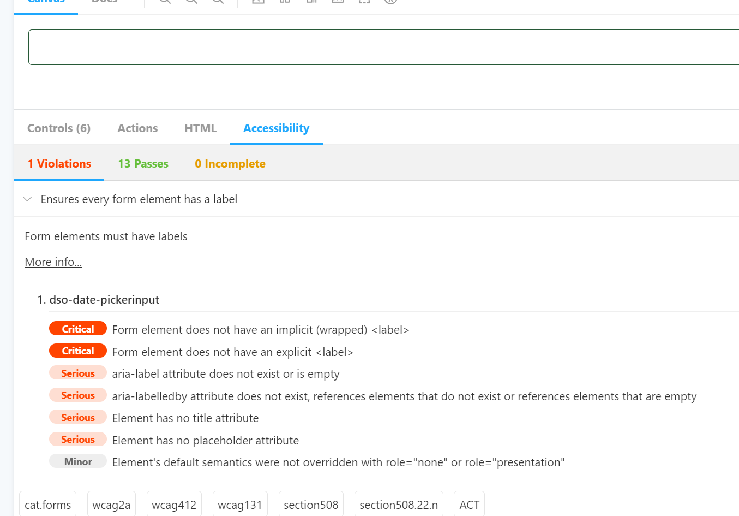Collapse the form label rule details

pos(28,199)
